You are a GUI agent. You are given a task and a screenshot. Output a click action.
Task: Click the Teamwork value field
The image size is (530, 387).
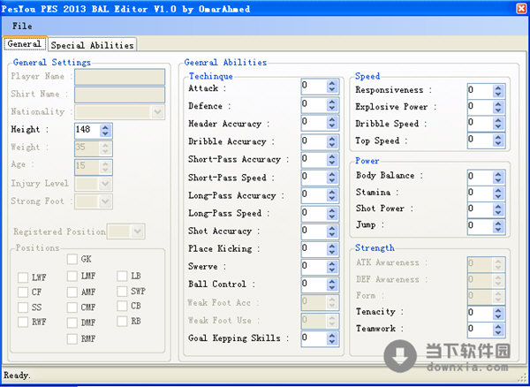480,330
